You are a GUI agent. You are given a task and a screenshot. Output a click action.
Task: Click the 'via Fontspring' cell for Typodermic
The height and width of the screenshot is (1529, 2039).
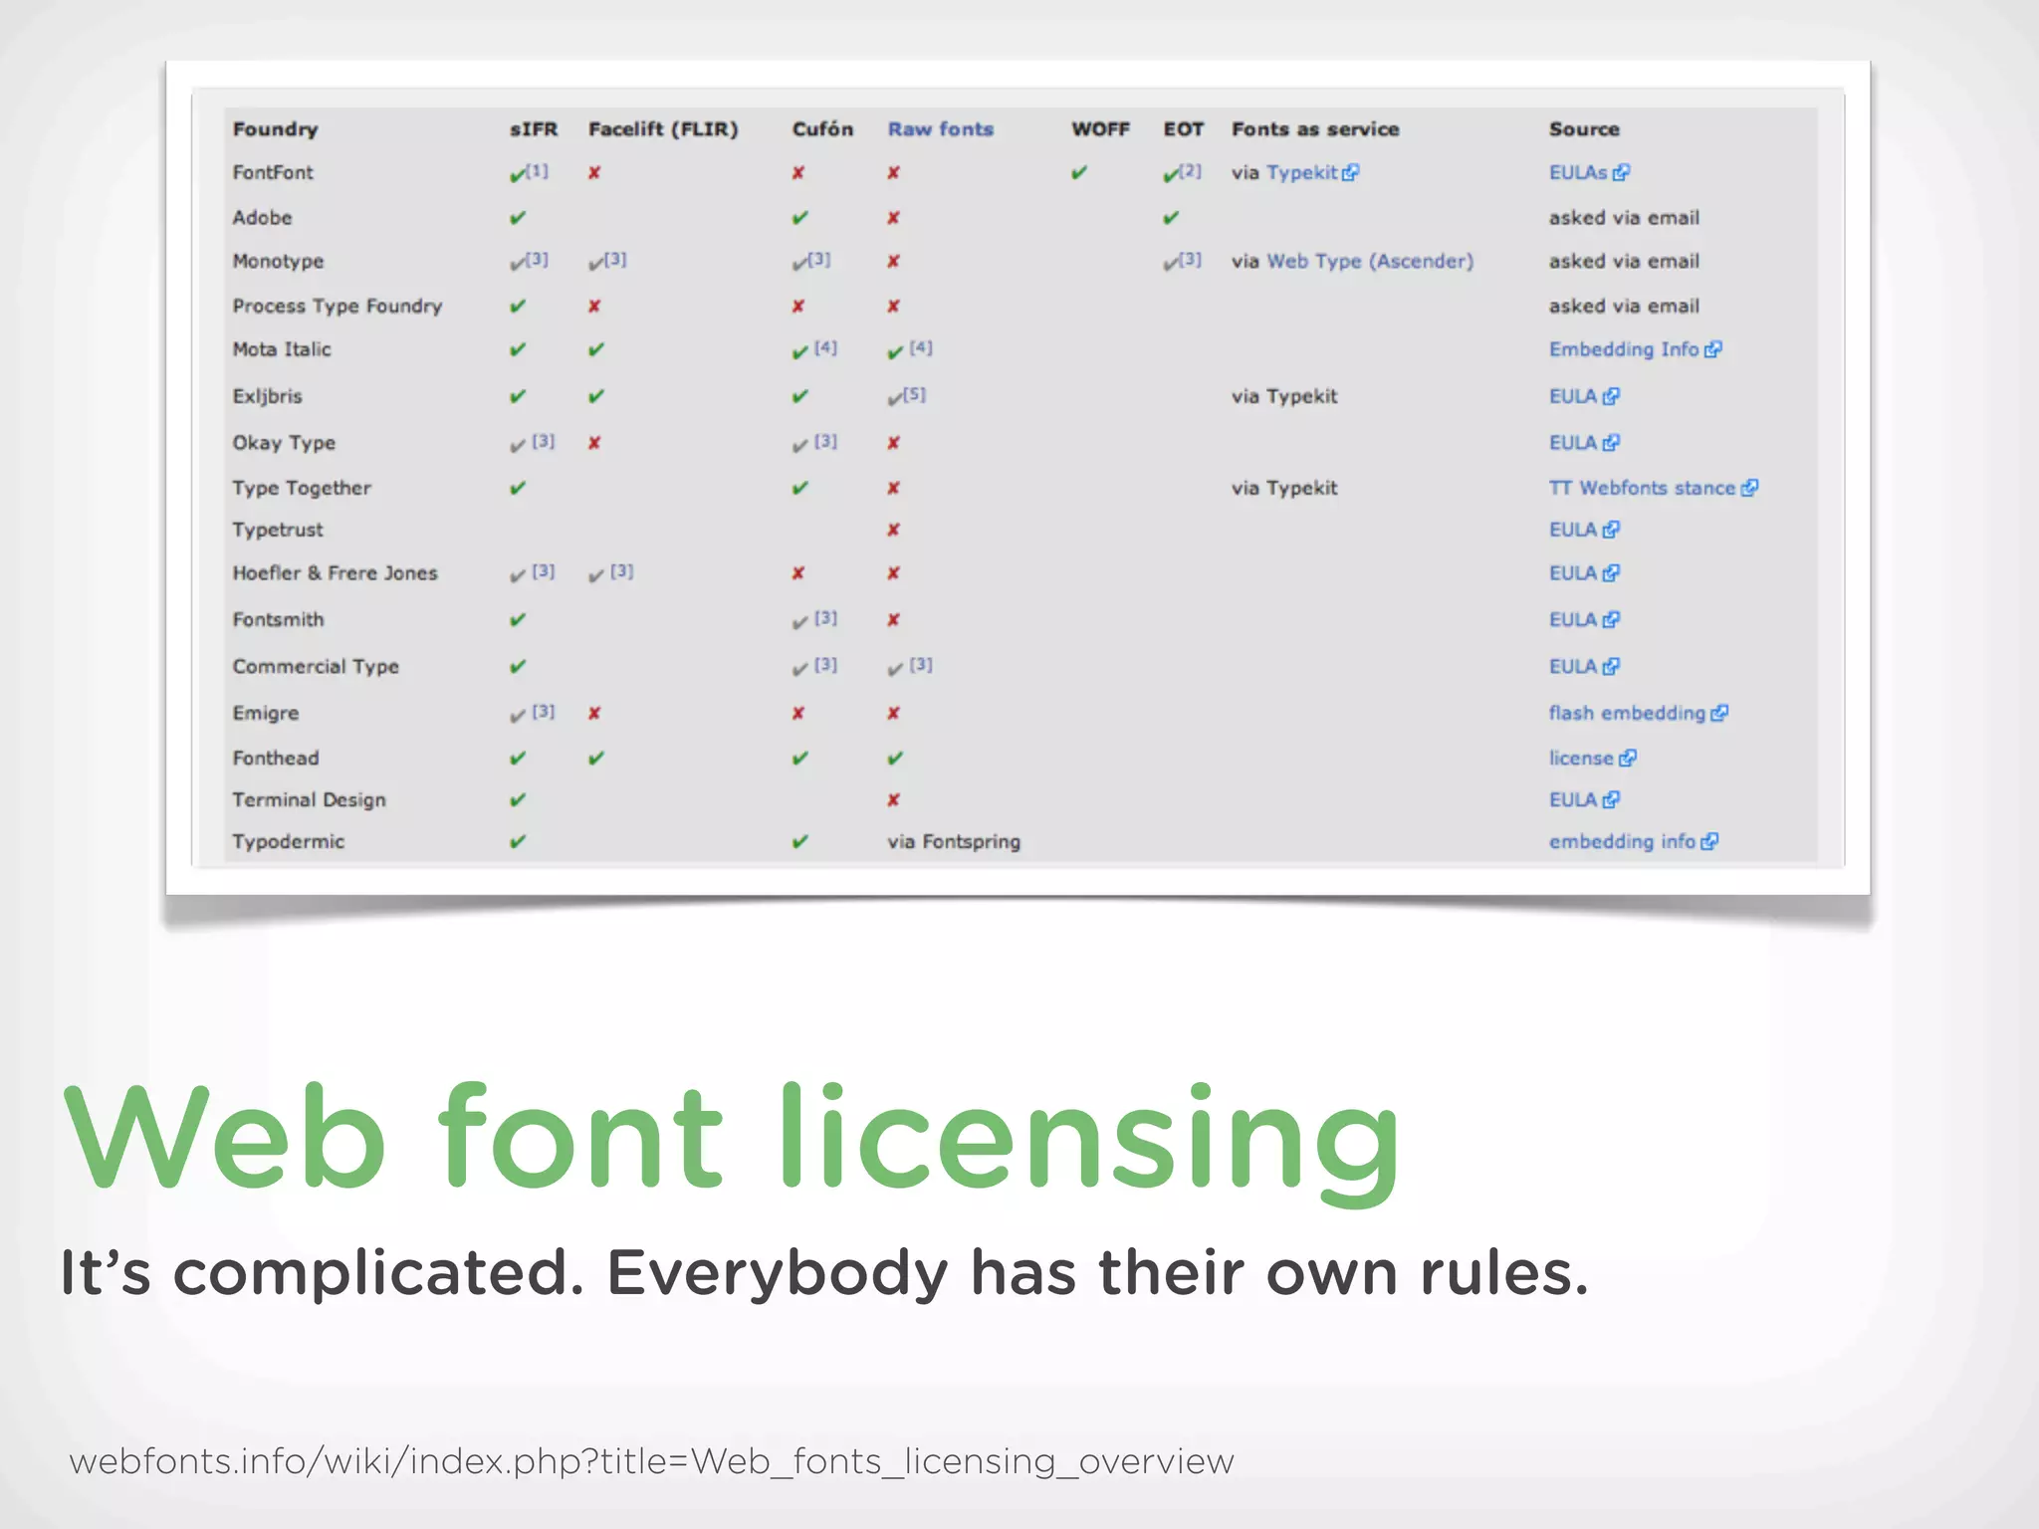pos(954,842)
